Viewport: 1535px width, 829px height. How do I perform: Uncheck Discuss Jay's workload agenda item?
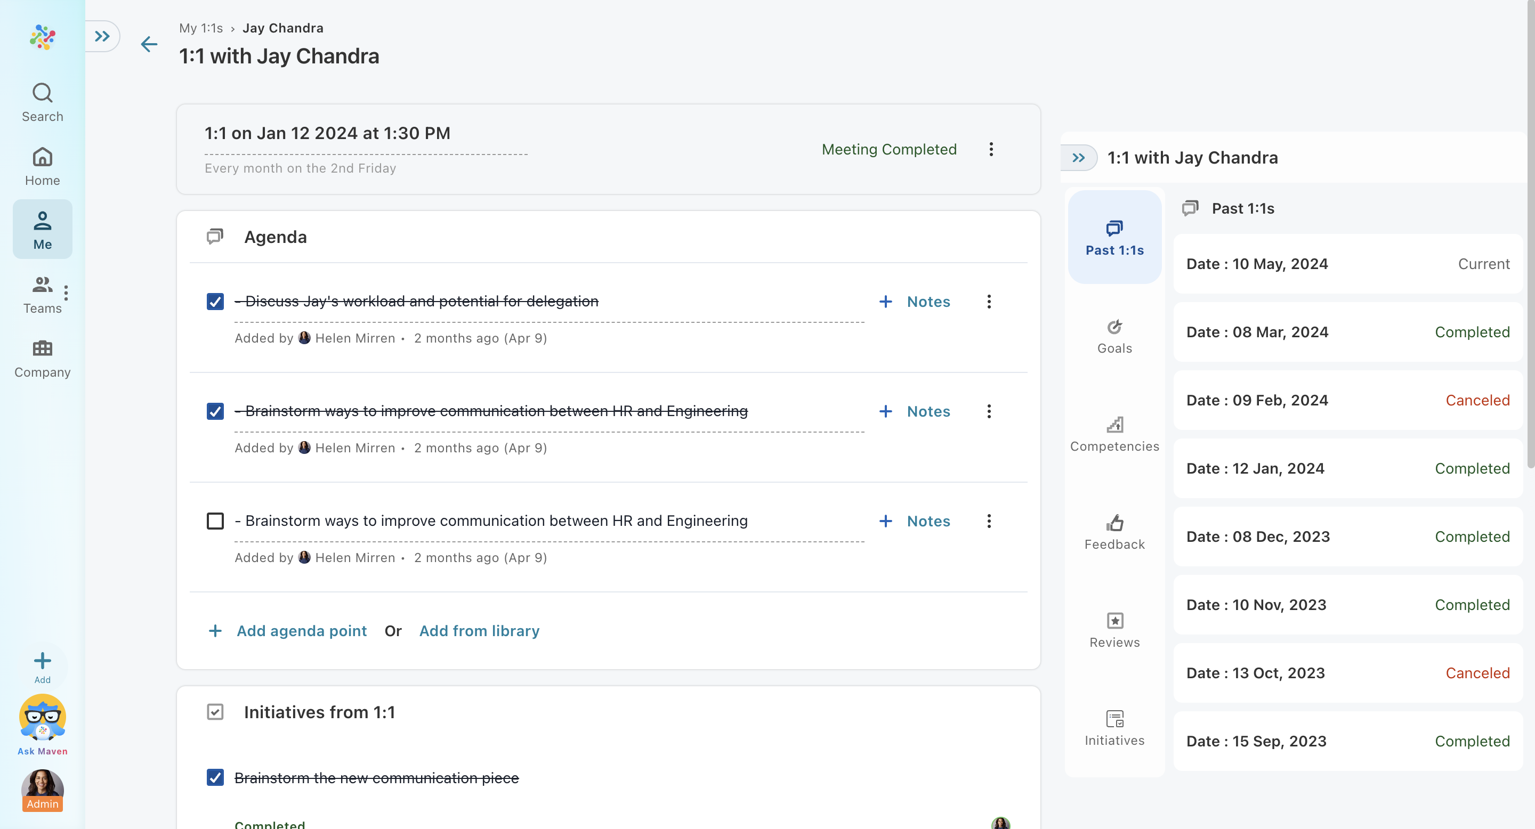215,302
